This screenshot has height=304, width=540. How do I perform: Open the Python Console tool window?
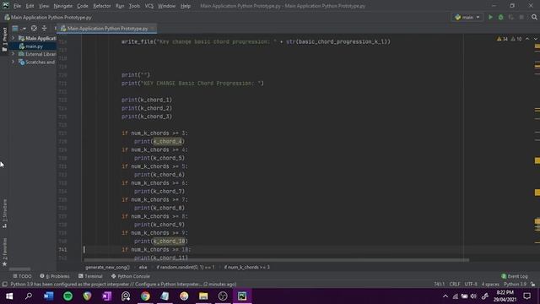[x=131, y=276]
